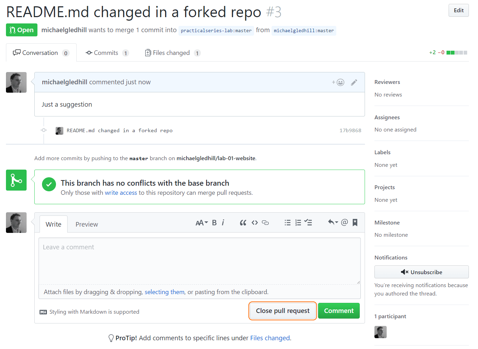Unsubscribe from notifications
478x349 pixels.
tap(421, 272)
